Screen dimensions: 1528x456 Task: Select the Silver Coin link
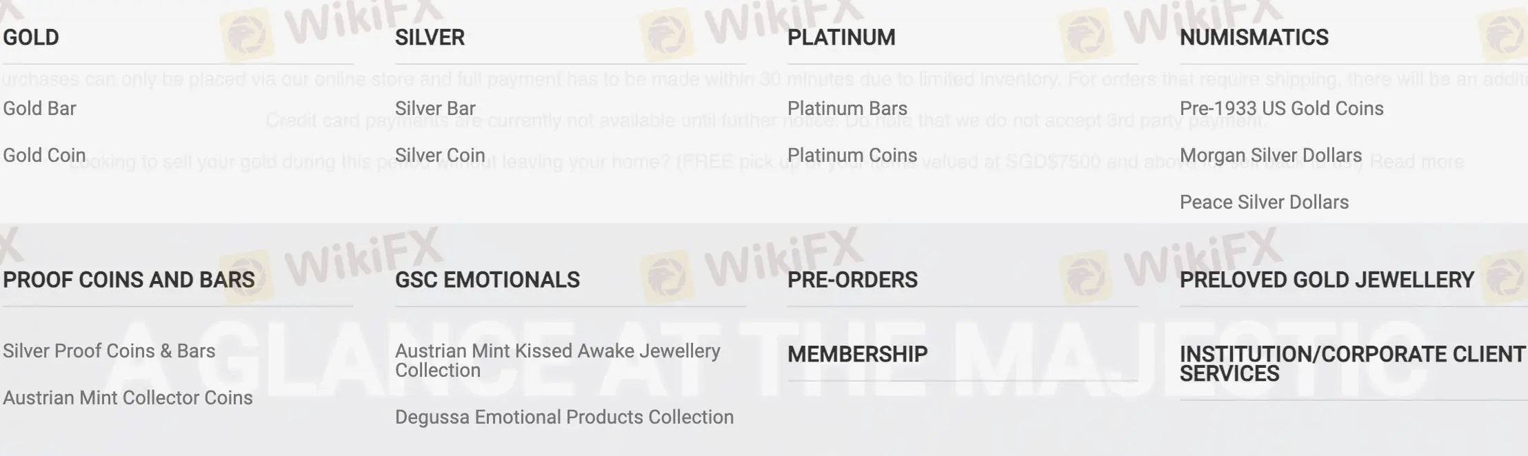pyautogui.click(x=440, y=155)
